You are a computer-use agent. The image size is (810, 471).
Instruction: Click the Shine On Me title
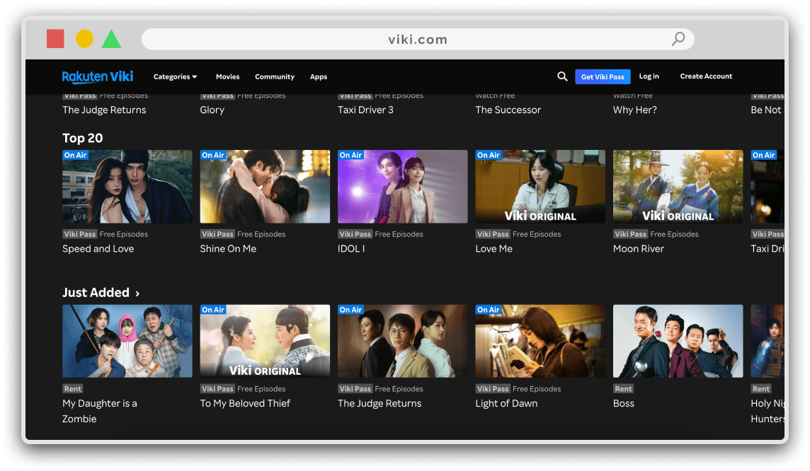228,249
